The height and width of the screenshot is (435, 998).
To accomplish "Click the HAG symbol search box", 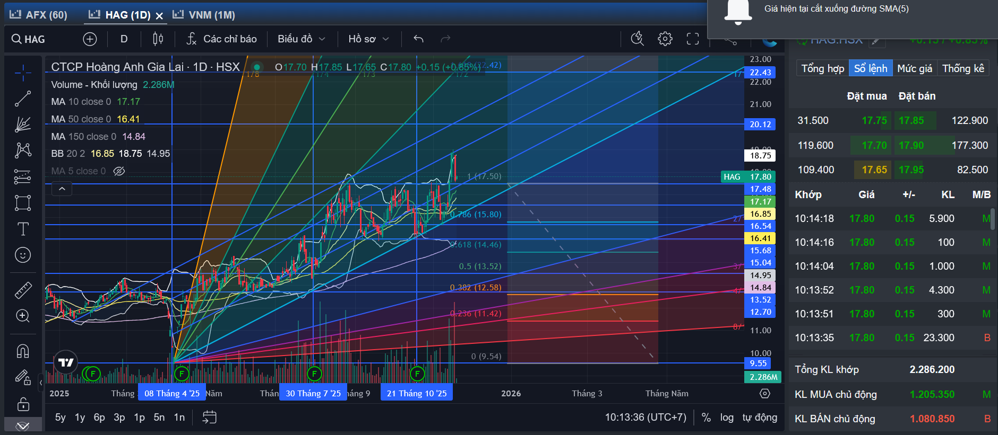I will tap(29, 39).
